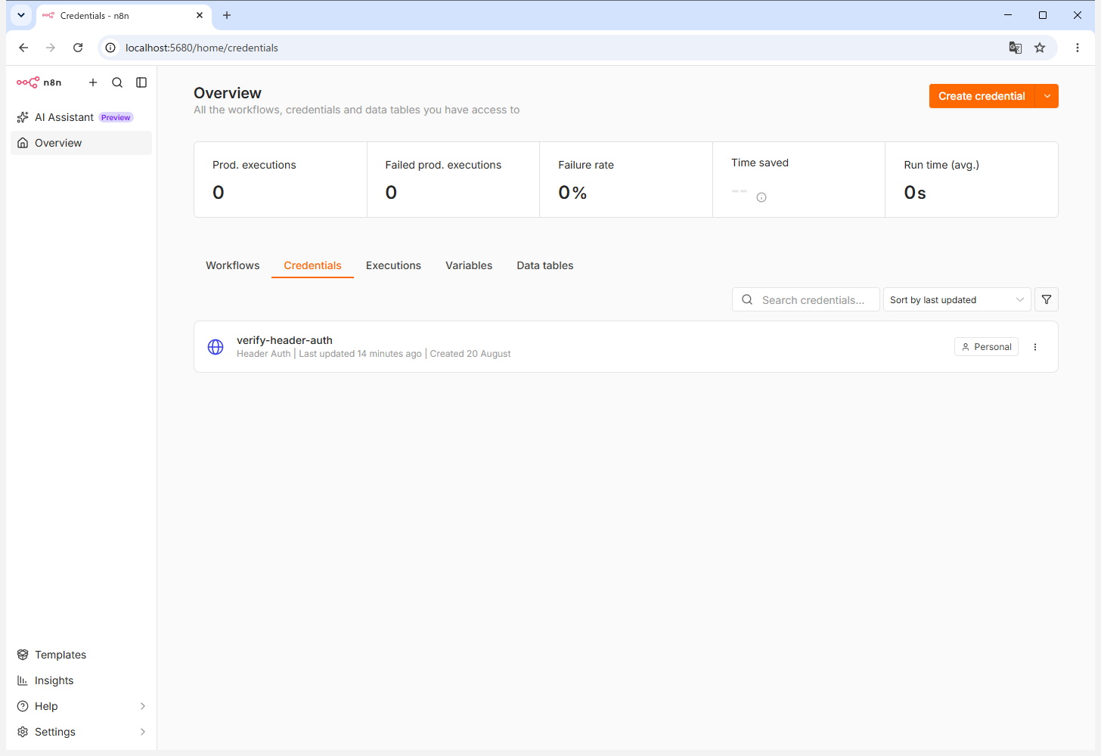Click the translate page icon
1101x756 pixels.
[1016, 48]
